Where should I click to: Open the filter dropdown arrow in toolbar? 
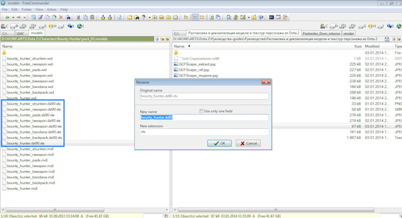(x=150, y=17)
